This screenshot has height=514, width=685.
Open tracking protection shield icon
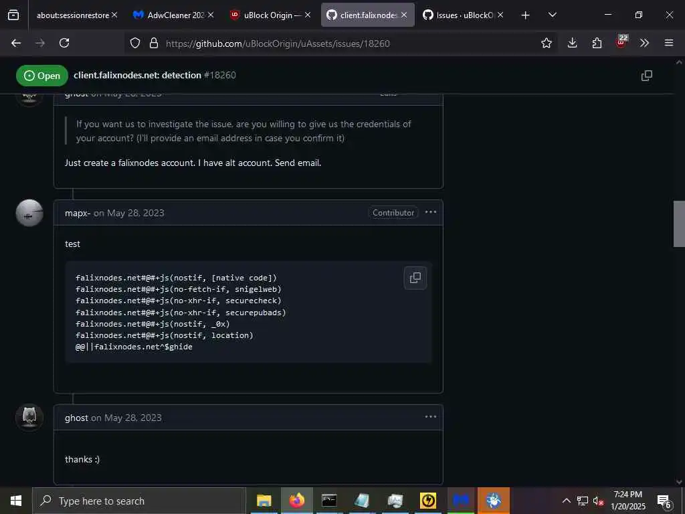pos(135,43)
